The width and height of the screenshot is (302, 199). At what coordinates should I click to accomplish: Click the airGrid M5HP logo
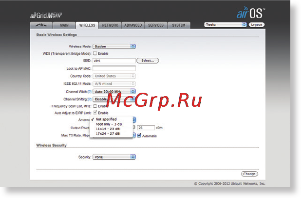[x=46, y=15]
